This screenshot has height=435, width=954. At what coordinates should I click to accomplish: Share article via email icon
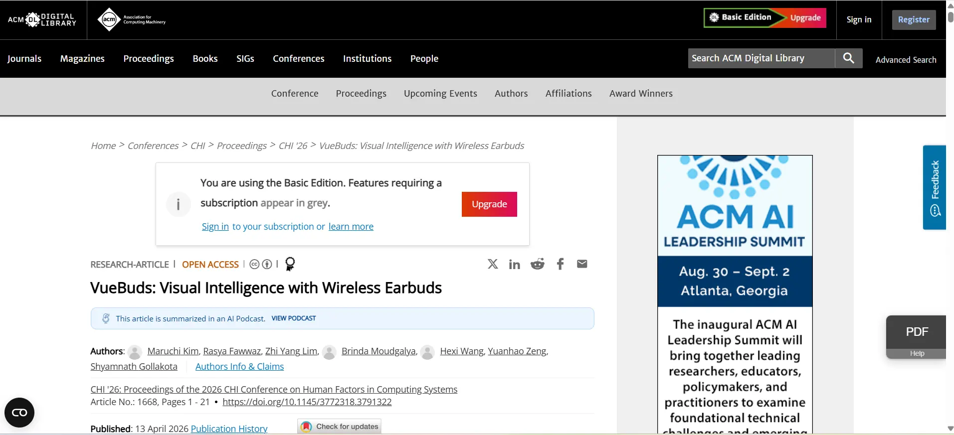(582, 264)
